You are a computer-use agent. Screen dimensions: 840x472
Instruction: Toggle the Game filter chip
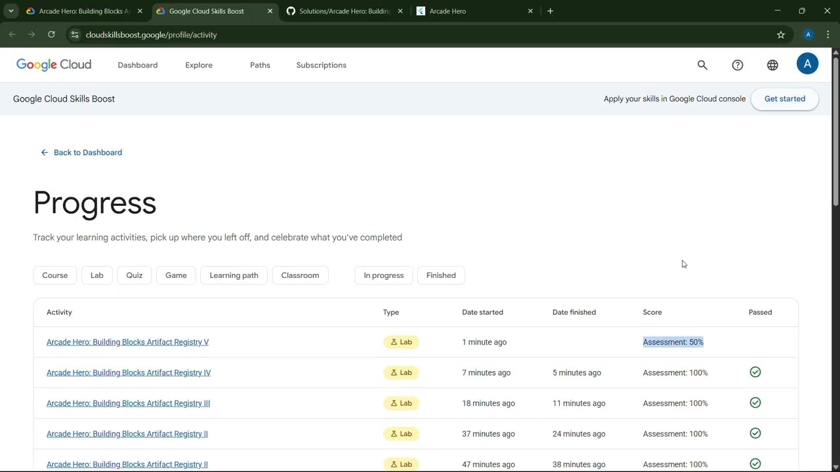point(176,275)
